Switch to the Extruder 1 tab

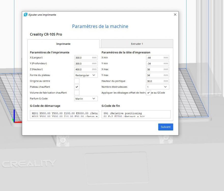(x=137, y=44)
